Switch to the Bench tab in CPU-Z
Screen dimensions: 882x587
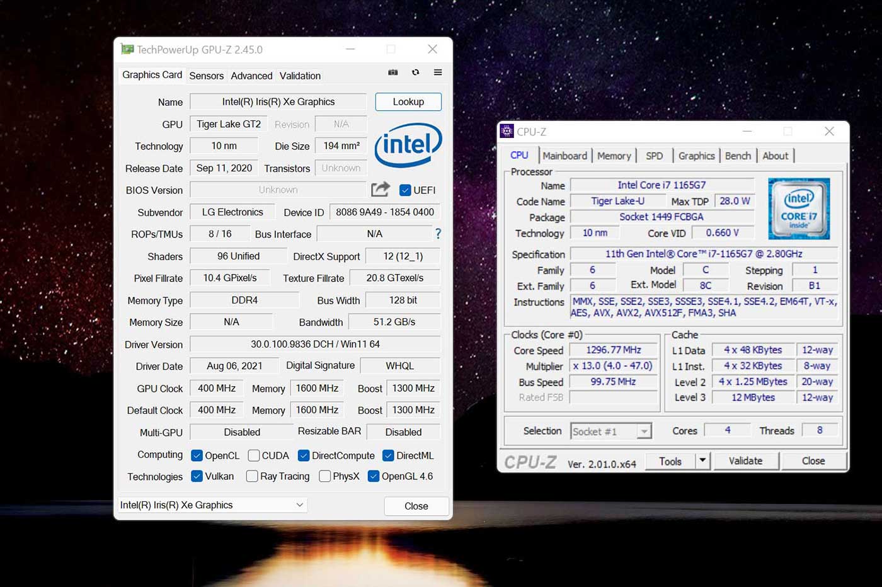coord(738,156)
